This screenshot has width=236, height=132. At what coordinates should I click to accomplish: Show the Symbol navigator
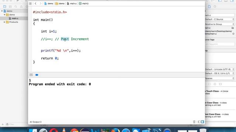point(10,7)
